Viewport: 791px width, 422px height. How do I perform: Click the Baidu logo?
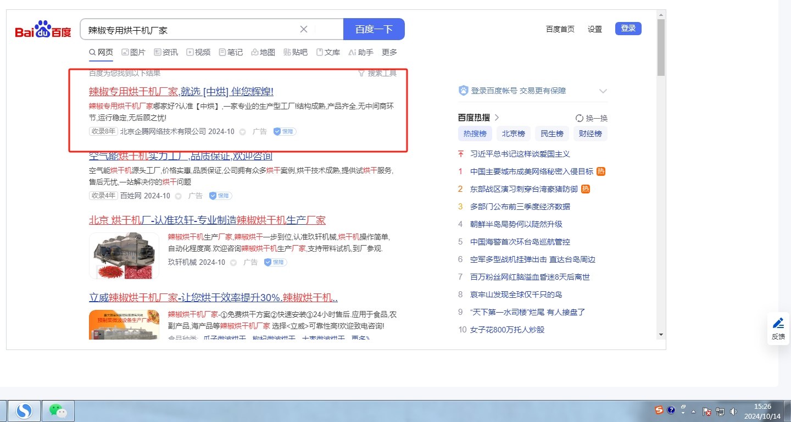tap(43, 30)
